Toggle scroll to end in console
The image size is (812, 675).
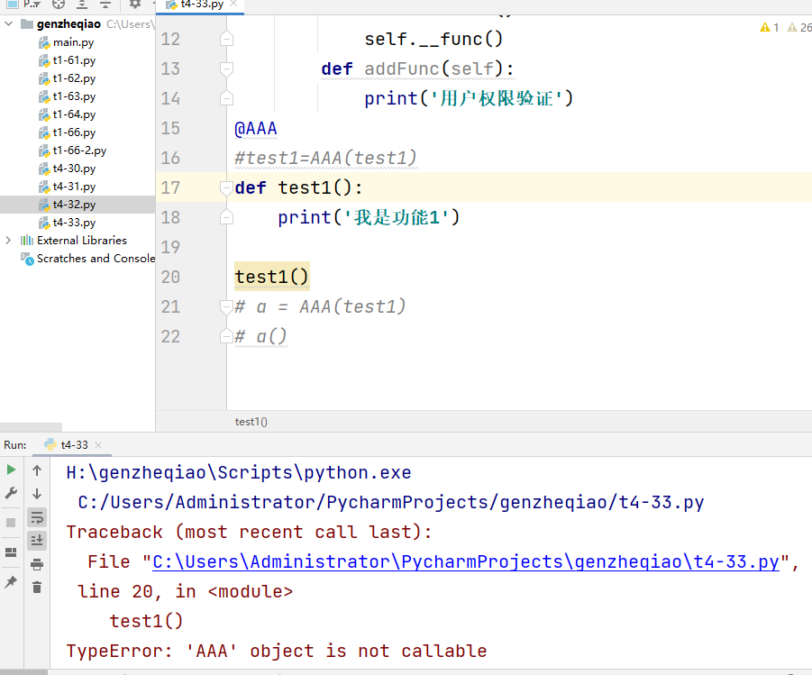37,541
